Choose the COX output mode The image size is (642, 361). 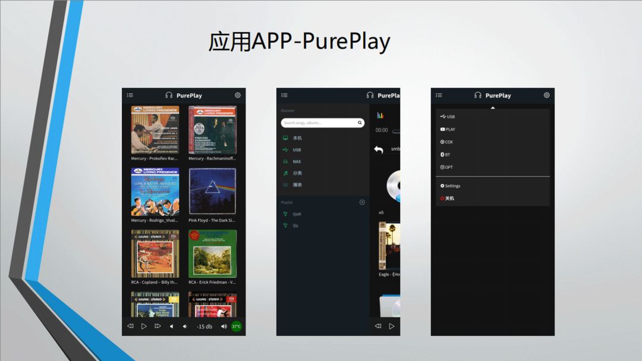click(x=448, y=142)
